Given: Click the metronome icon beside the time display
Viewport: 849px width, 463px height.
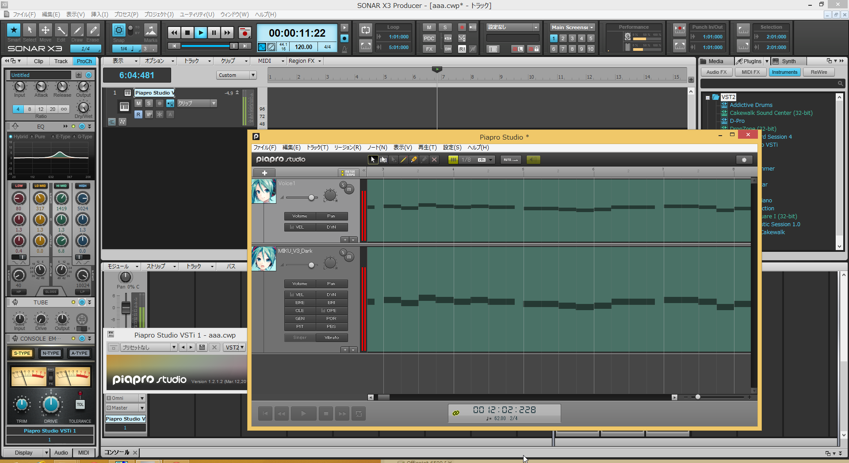Looking at the screenshot, I should click(344, 49).
